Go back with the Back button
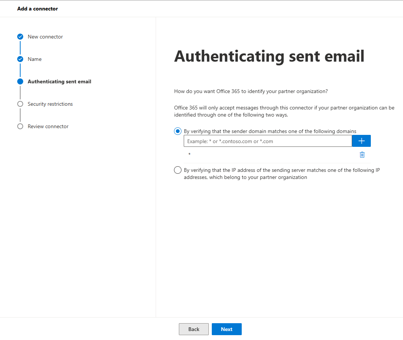The image size is (403, 340). click(193, 329)
